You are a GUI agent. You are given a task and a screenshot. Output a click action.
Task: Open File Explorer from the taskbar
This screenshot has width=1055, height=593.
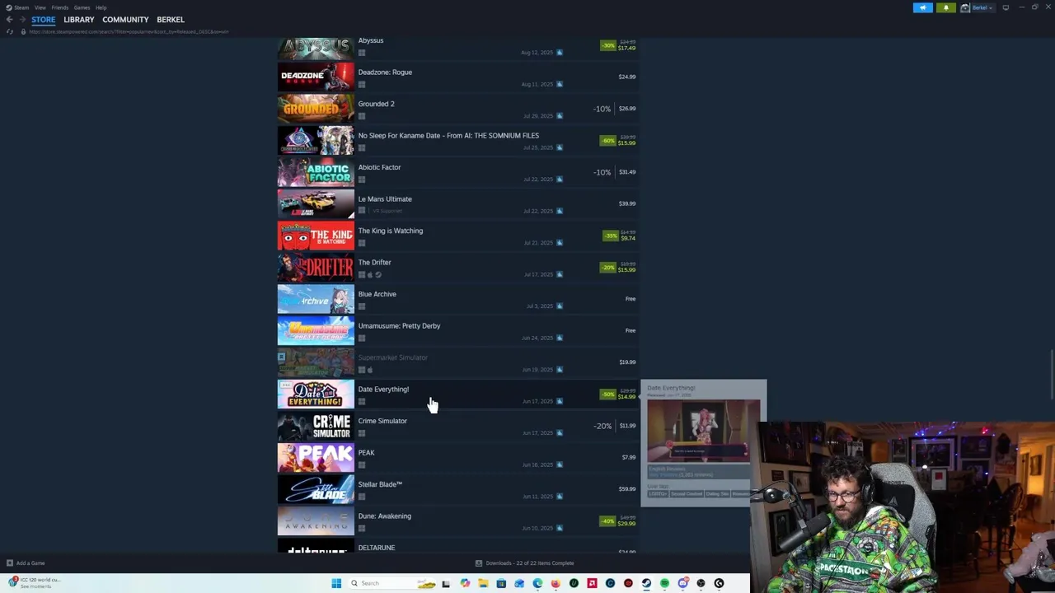(x=483, y=583)
